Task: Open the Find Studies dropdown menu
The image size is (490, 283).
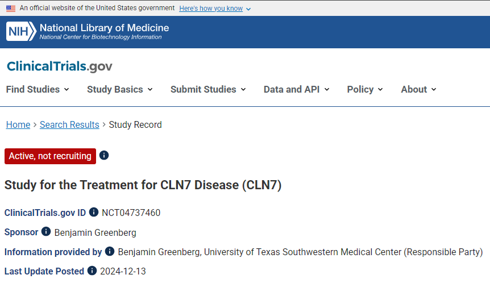Action: click(x=38, y=89)
